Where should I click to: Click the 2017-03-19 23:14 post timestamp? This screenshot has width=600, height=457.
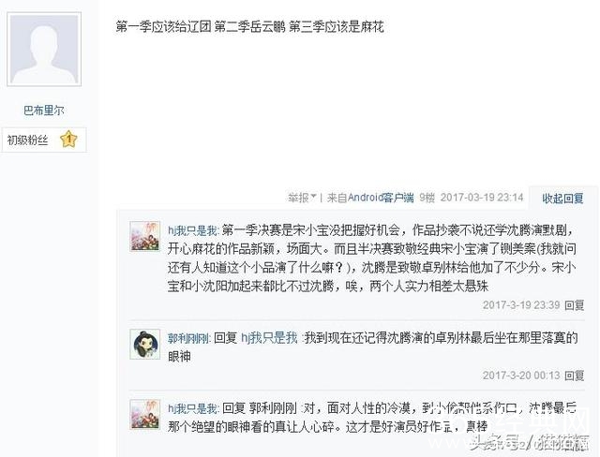tap(482, 198)
